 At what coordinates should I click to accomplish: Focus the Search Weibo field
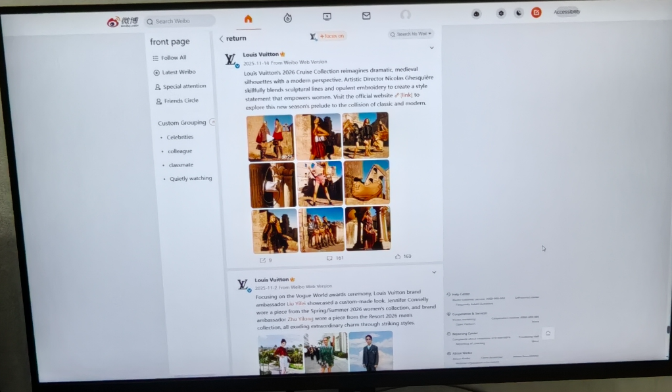(x=180, y=21)
